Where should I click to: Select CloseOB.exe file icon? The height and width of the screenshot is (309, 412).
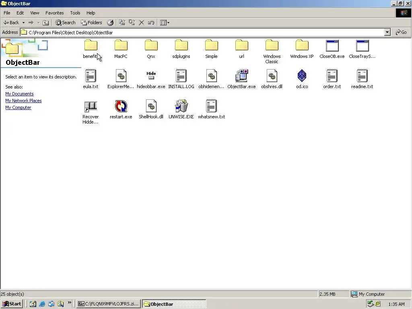[332, 46]
